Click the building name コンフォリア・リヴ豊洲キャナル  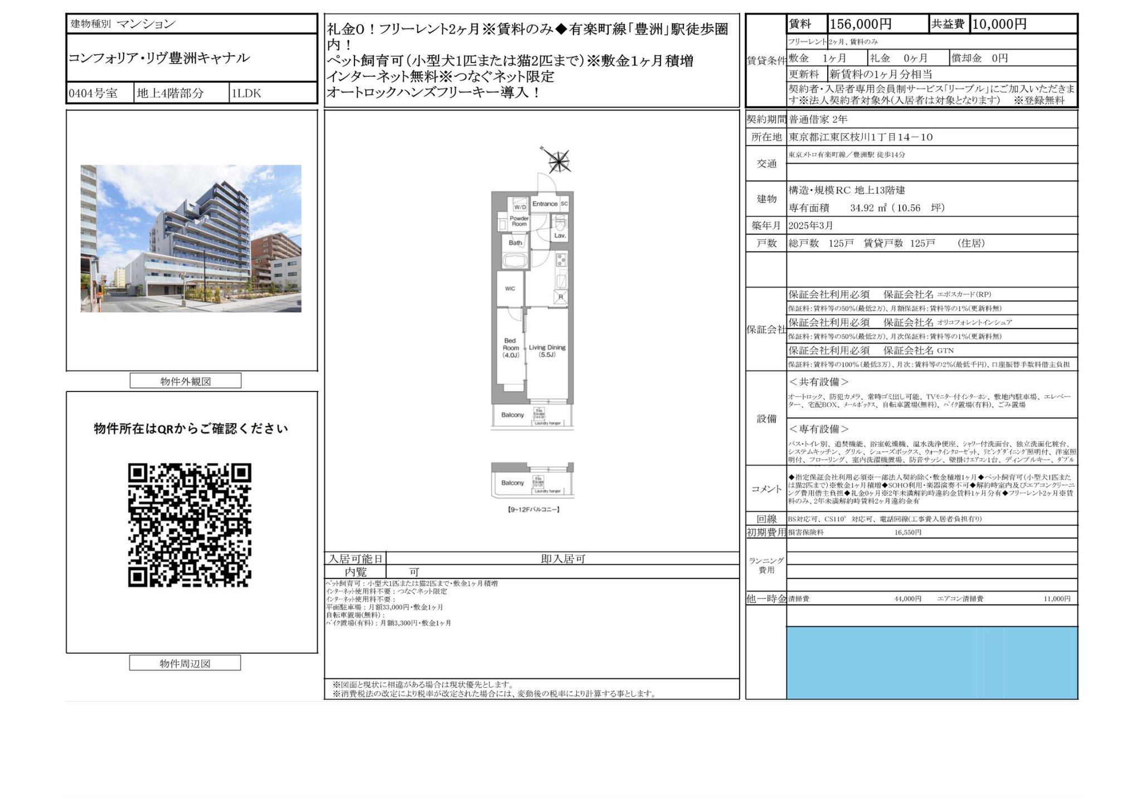159,58
